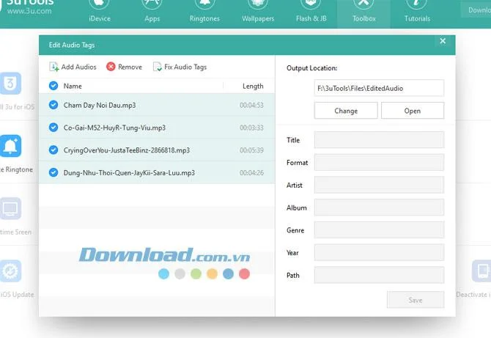The height and width of the screenshot is (338, 491).
Task: Open the iDevice tab
Action: tap(100, 12)
